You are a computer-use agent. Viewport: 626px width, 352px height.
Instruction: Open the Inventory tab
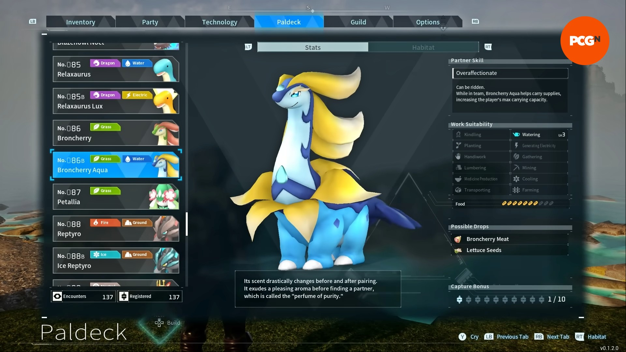point(80,22)
